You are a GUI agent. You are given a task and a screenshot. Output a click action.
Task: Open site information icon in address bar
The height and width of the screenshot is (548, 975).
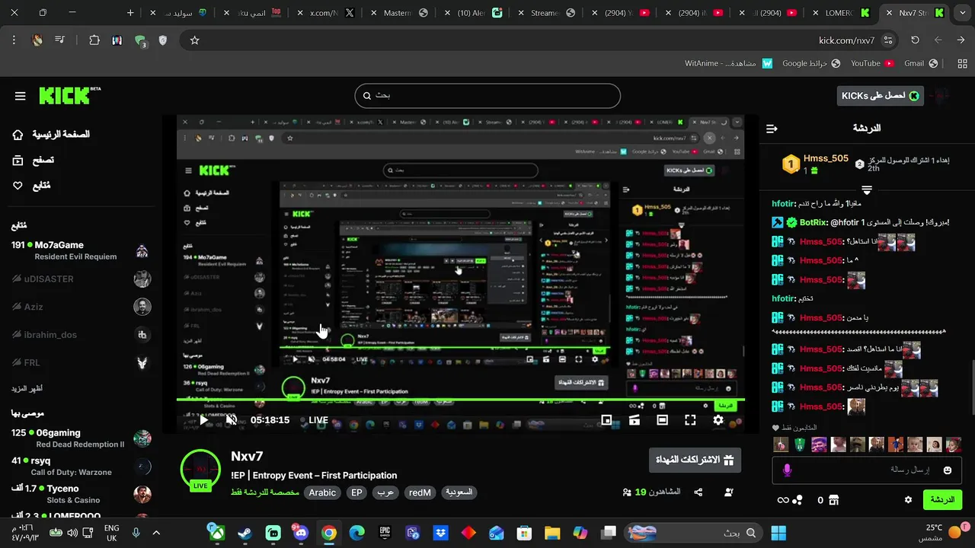coord(887,40)
